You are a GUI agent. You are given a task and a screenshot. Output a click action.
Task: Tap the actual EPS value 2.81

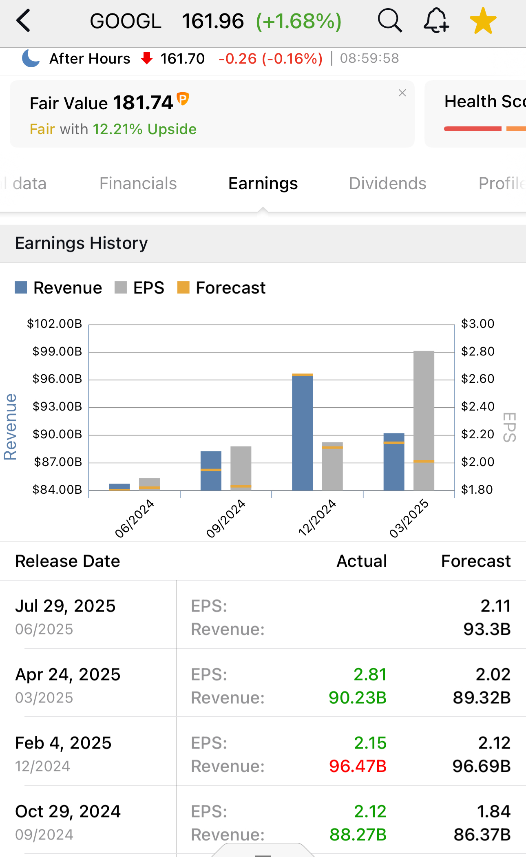coord(370,674)
